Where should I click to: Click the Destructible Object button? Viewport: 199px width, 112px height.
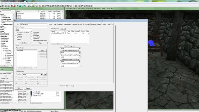click(x=23, y=43)
